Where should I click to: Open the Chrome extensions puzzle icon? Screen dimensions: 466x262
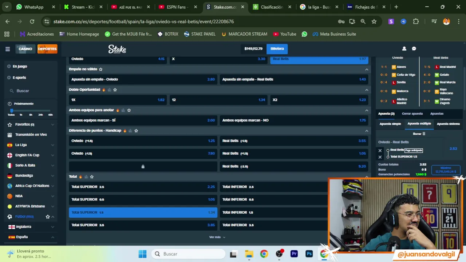coord(416,21)
